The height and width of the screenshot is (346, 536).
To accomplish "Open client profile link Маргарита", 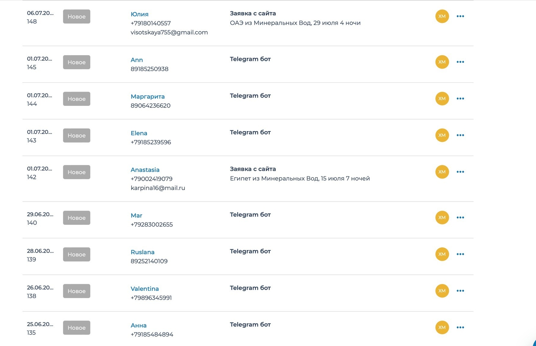I will tap(148, 96).
